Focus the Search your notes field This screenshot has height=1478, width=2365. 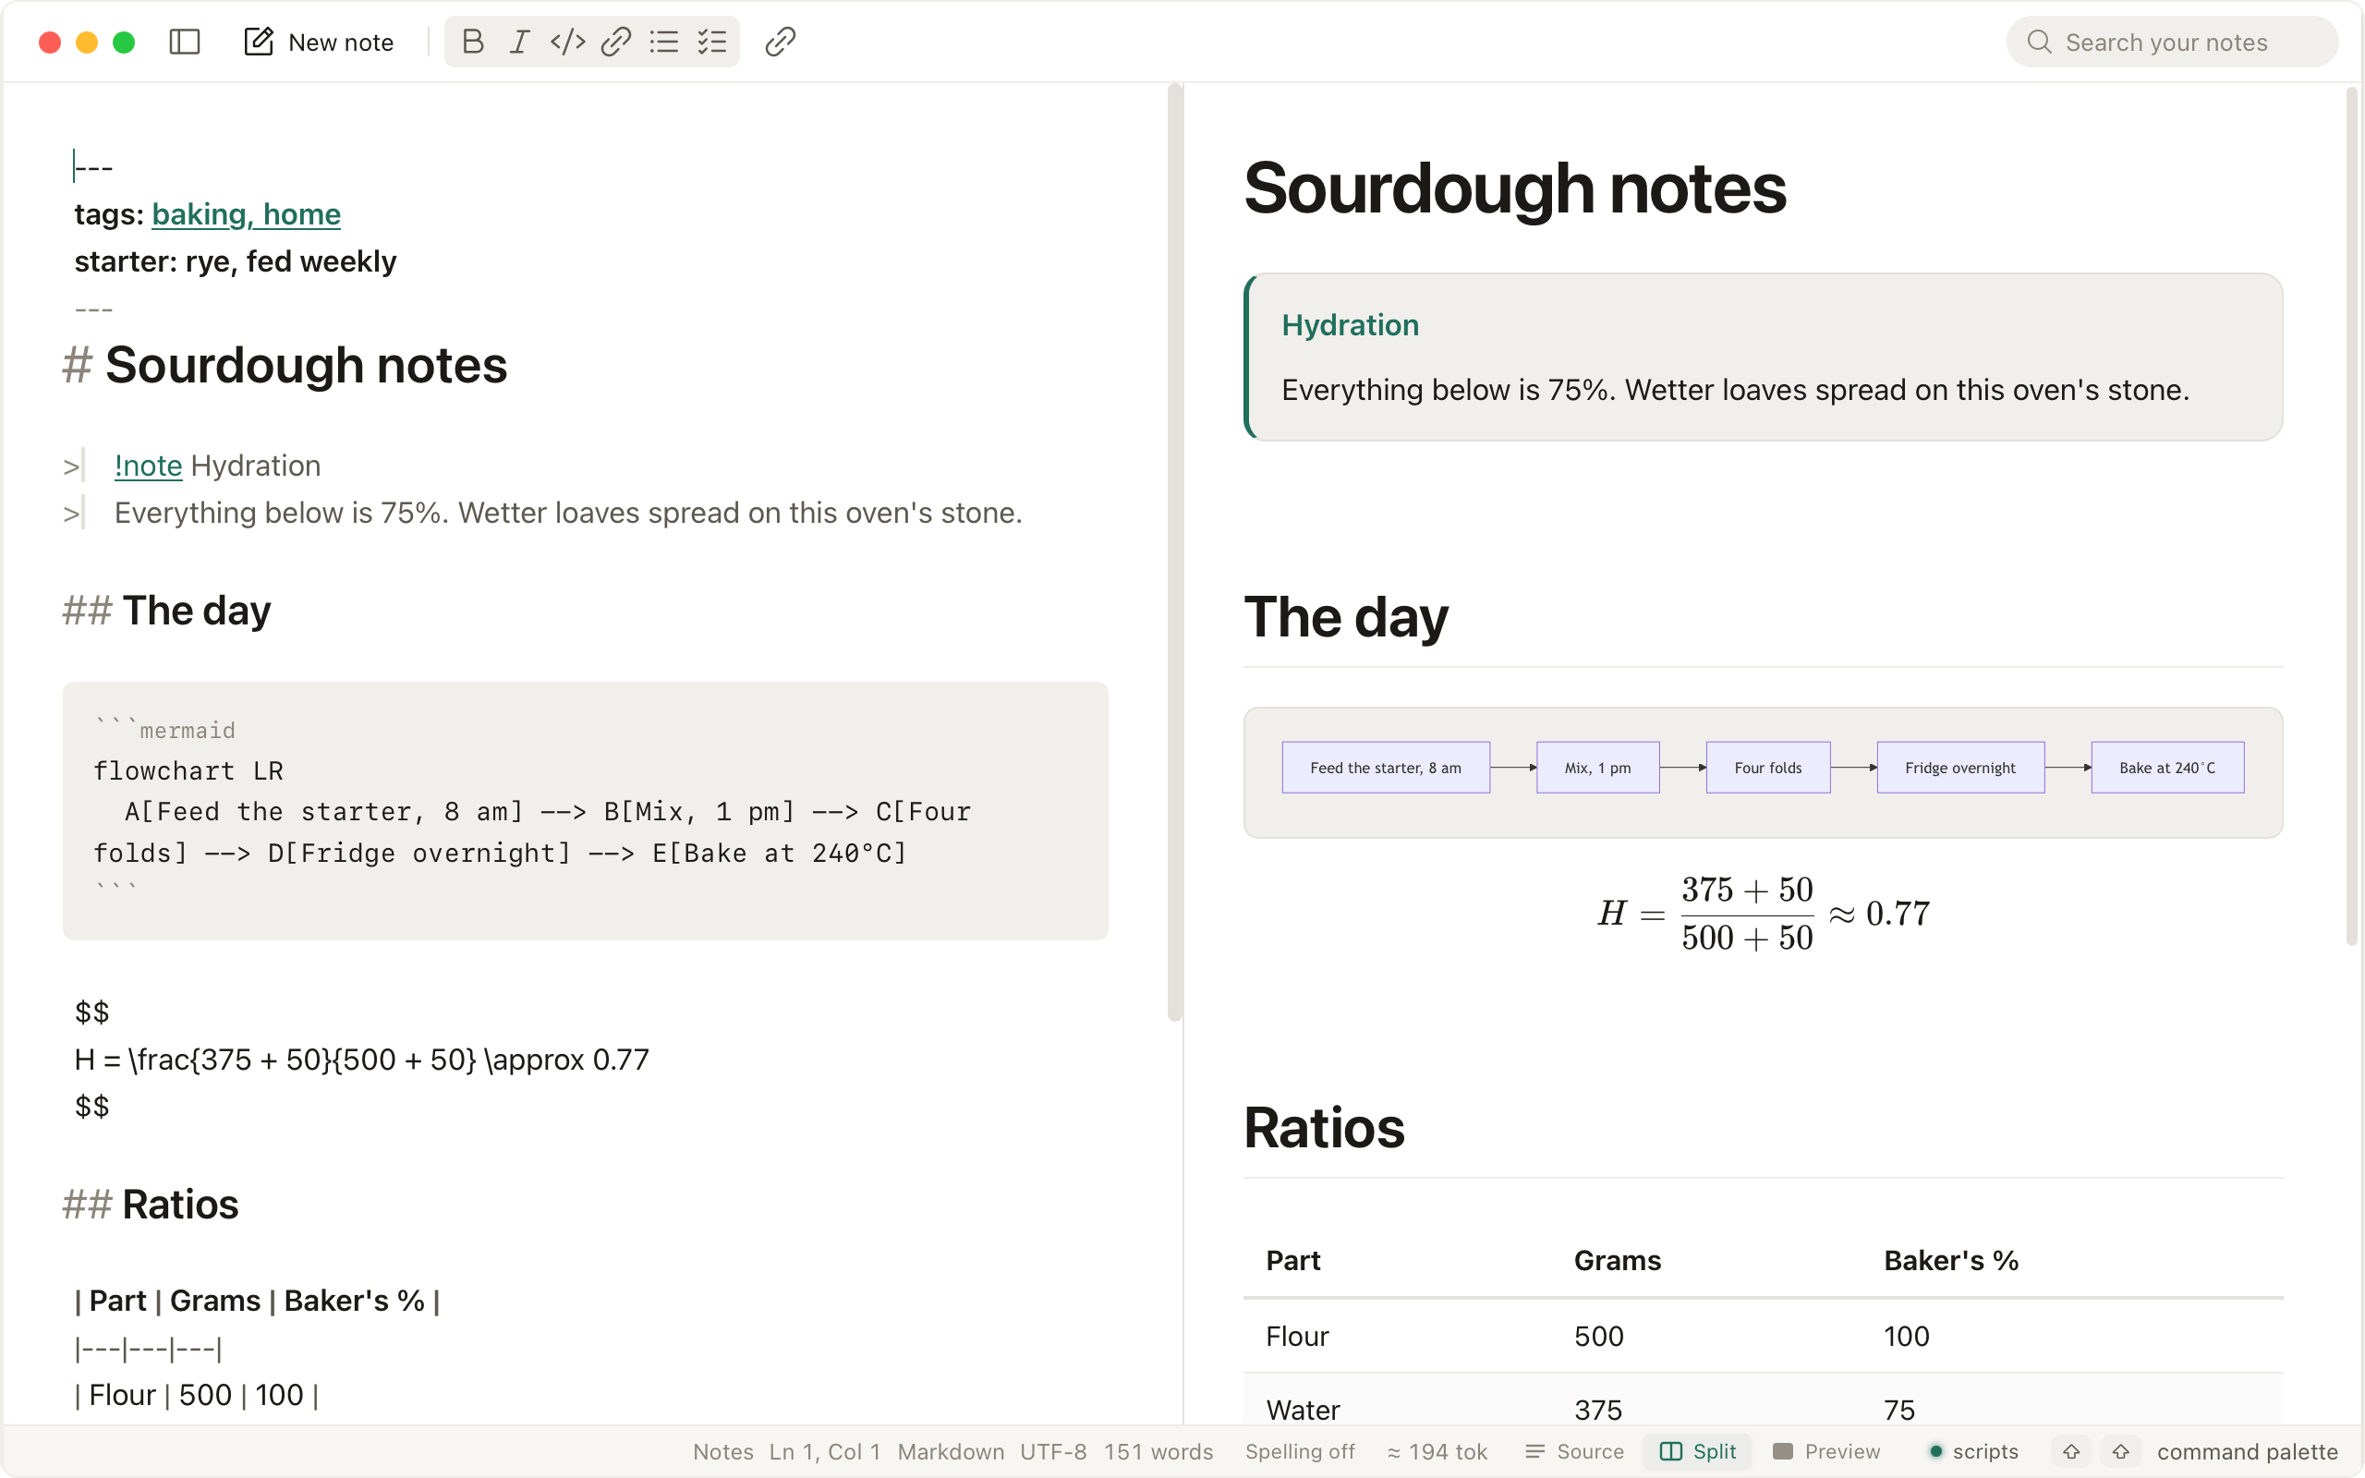2172,42
